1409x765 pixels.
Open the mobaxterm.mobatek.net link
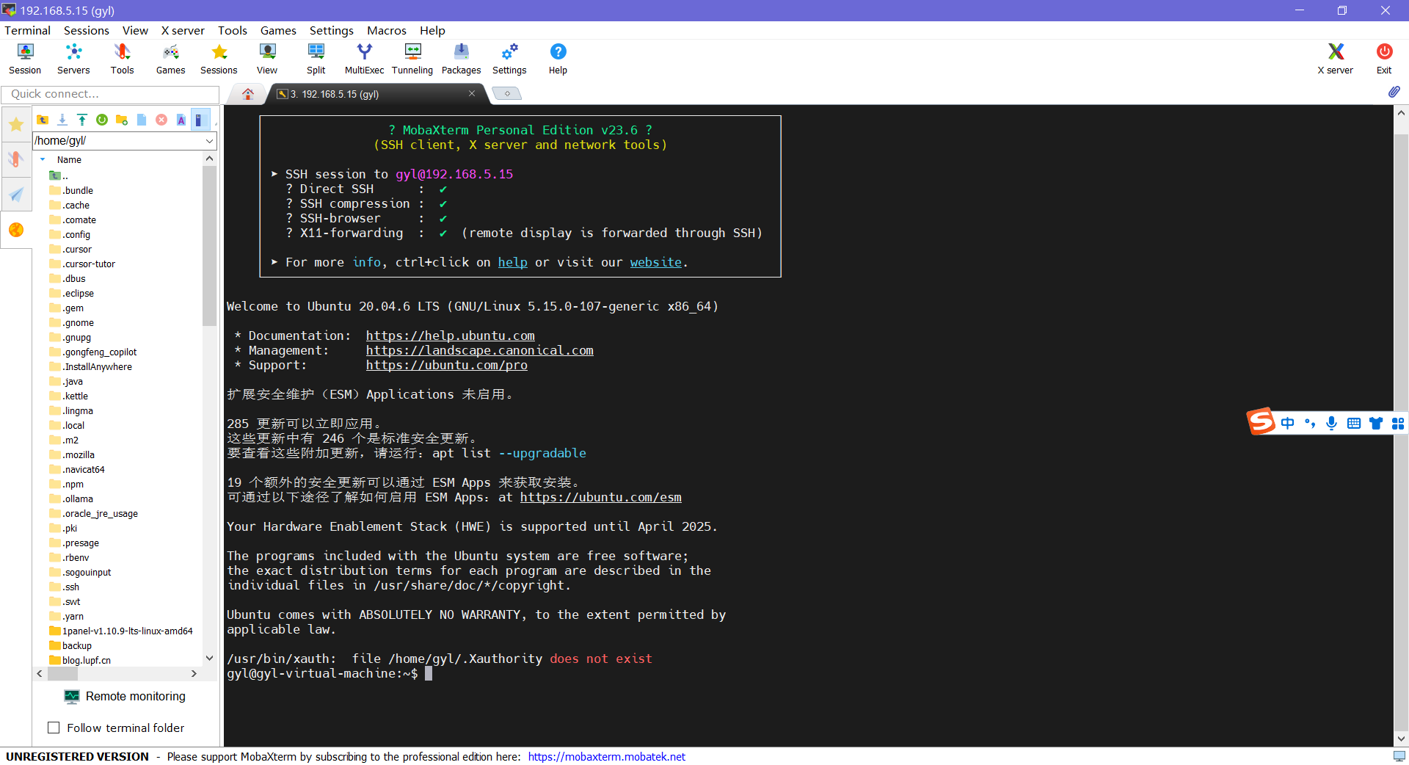(606, 756)
